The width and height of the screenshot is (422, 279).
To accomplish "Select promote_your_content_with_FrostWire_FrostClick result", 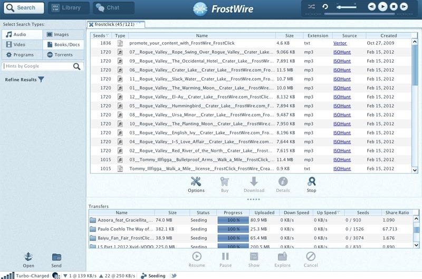I will tap(251, 43).
